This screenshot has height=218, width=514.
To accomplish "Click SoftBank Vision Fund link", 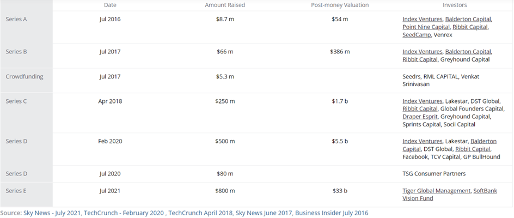I will (x=450, y=195).
